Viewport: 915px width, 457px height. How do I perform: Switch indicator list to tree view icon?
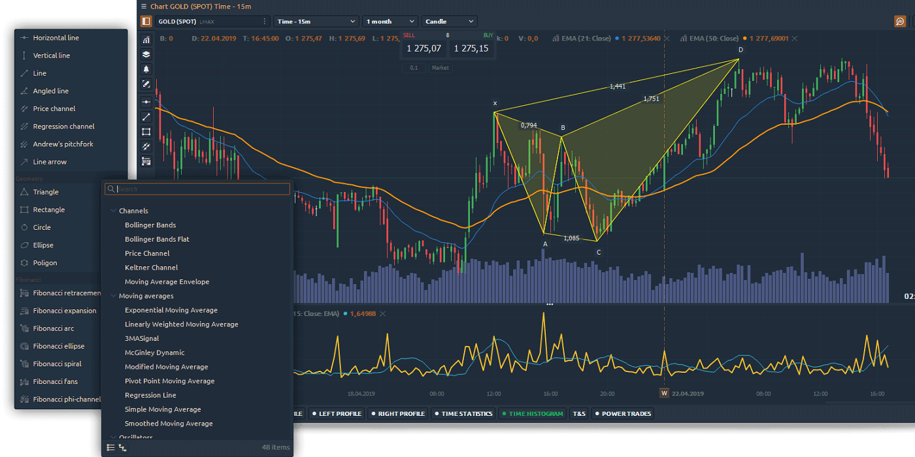pyautogui.click(x=122, y=447)
